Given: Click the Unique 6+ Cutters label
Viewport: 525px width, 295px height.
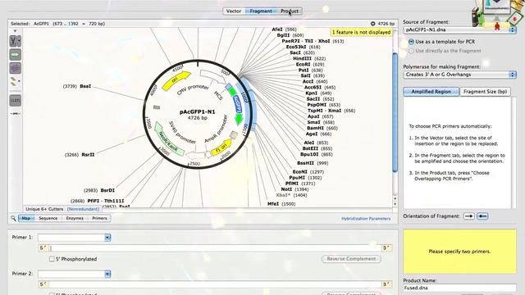Looking at the screenshot, I should pyautogui.click(x=44, y=209).
